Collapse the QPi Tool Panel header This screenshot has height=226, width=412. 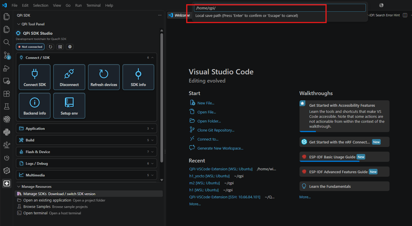[x=89, y=24]
